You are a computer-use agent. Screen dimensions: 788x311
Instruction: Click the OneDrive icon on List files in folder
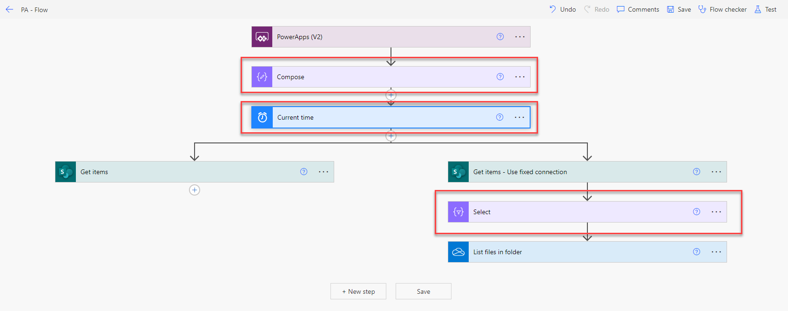click(x=458, y=252)
